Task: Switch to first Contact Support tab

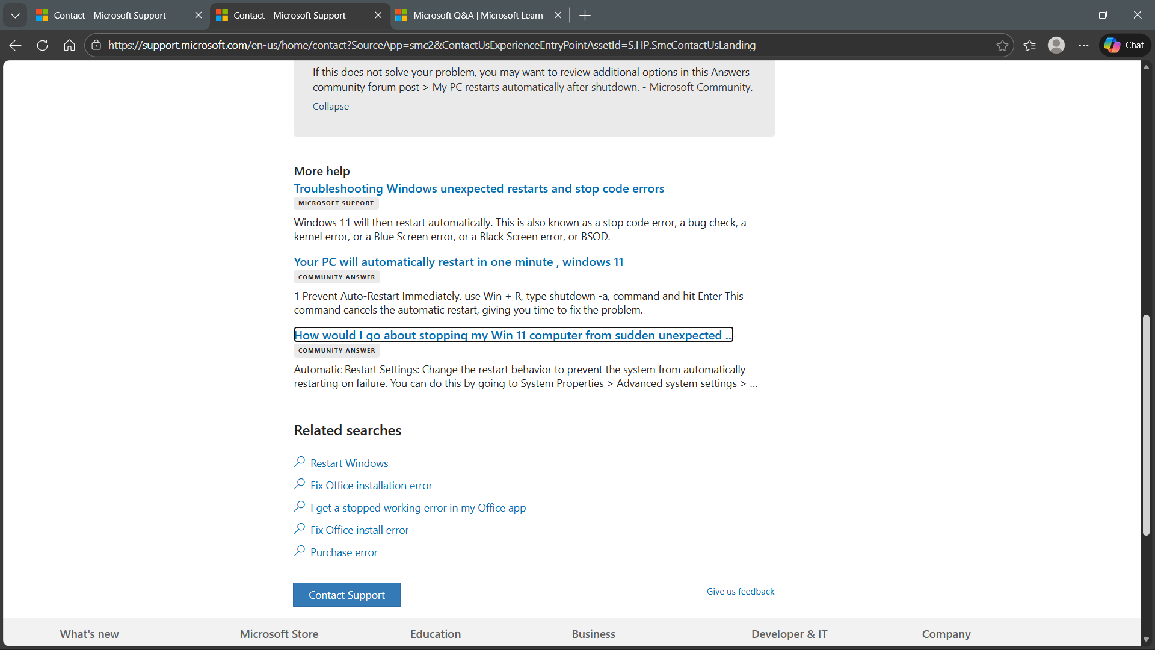Action: click(109, 15)
